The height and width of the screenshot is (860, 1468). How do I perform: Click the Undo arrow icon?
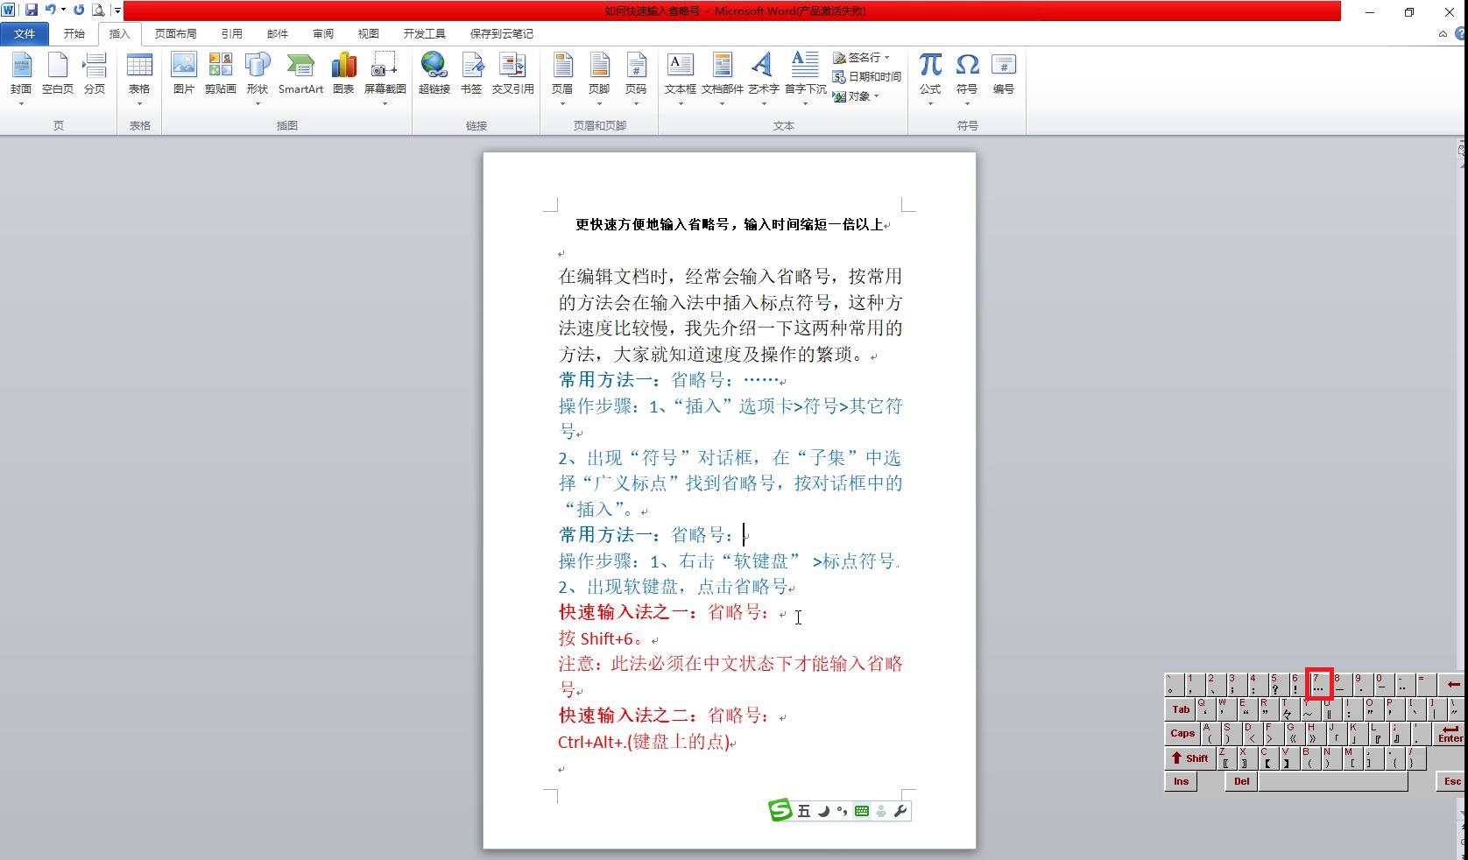click(x=51, y=11)
